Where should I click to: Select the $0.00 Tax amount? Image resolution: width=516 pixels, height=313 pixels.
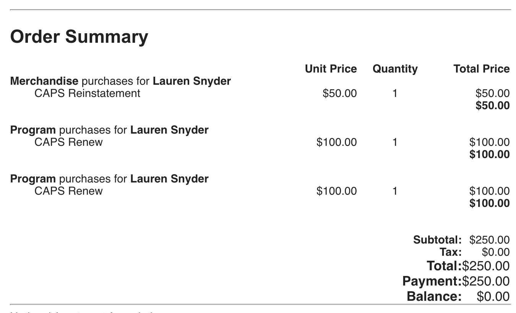(495, 252)
